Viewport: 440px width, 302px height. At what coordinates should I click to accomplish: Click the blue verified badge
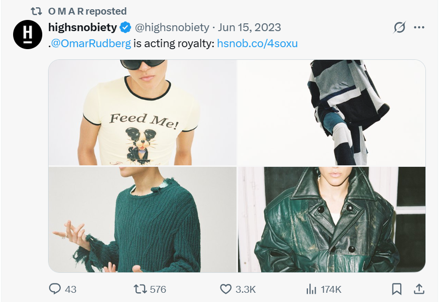point(125,27)
